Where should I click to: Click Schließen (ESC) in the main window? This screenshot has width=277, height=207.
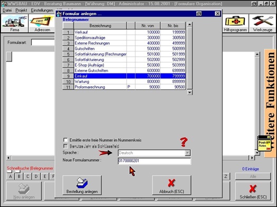(x=253, y=191)
